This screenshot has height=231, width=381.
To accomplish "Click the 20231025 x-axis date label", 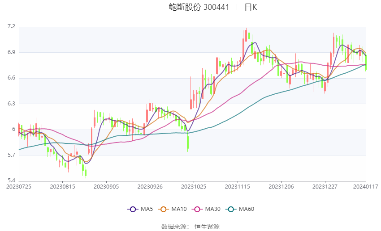I will tap(194, 187).
